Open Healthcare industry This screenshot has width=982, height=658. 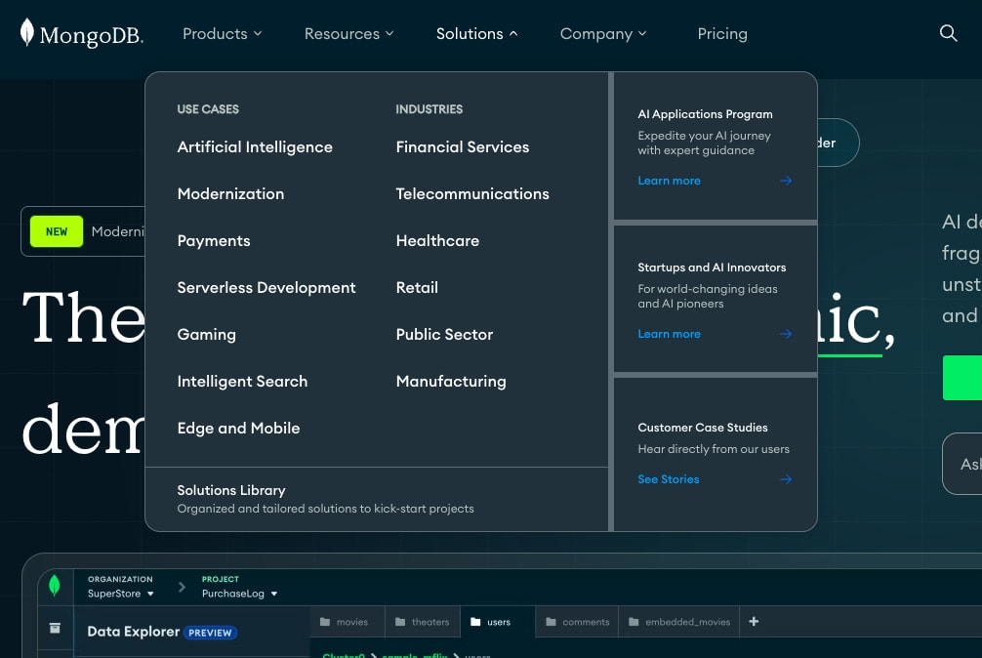pyautogui.click(x=437, y=241)
